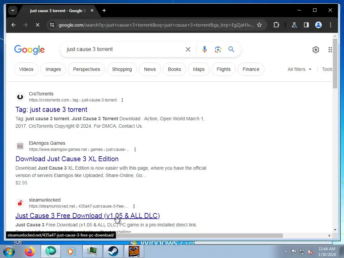Submit search with magnifier icon
344x258 pixels.
[x=231, y=49]
